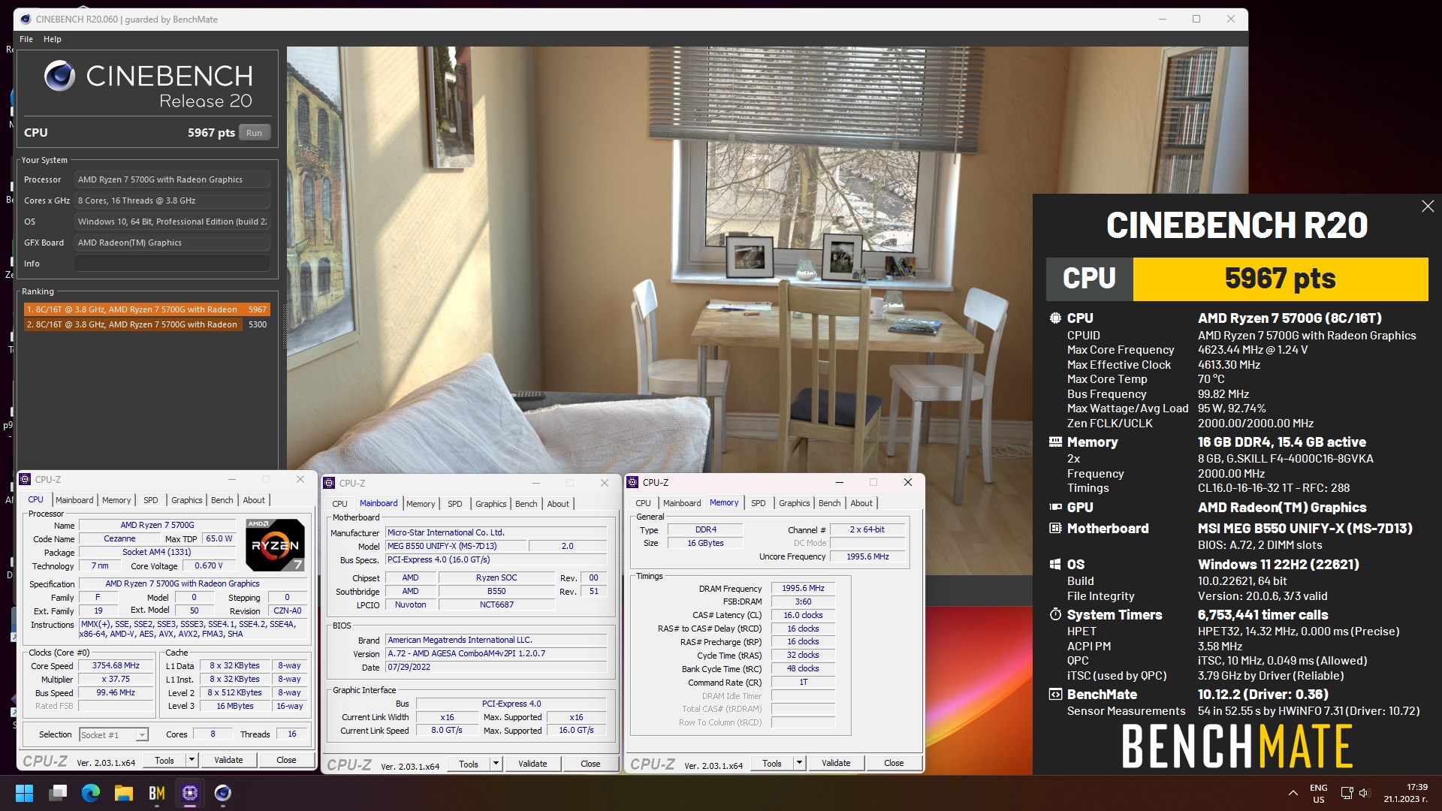Viewport: 1442px width, 811px height.
Task: Click the CPU-Z Mainboard window title icon
Action: tap(329, 483)
